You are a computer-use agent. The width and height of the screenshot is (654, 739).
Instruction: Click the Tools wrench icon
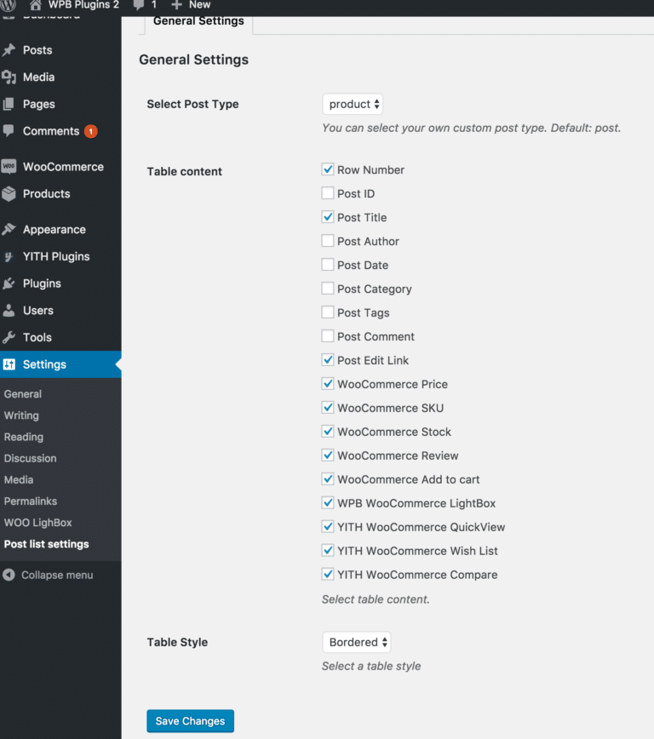click(9, 337)
